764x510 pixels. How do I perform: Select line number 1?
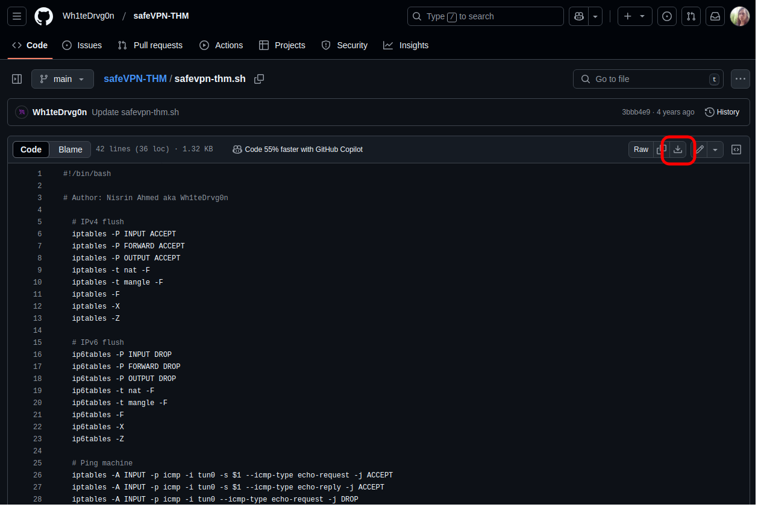click(39, 174)
